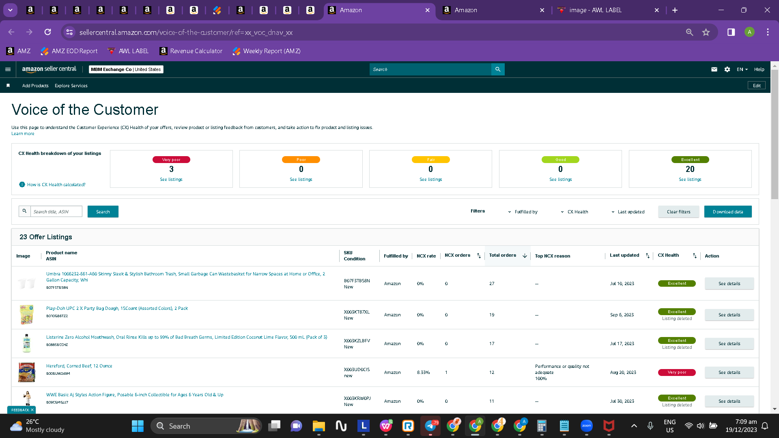Viewport: 779px width, 438px height.
Task: View site information icon in address bar
Action: [x=69, y=32]
